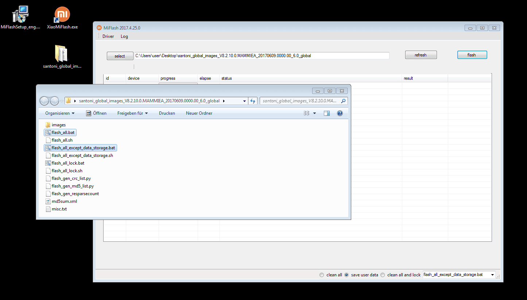Open flash script dropdown in MiFlash
The height and width of the screenshot is (300, 527).
click(x=492, y=275)
